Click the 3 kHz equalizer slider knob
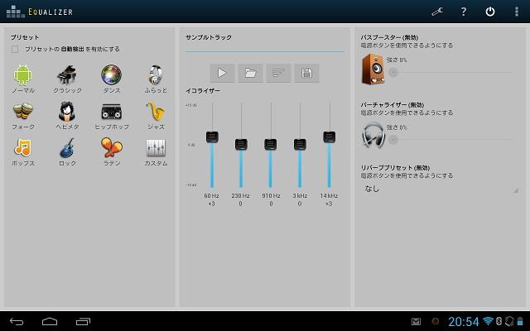530x331 pixels. click(x=300, y=145)
